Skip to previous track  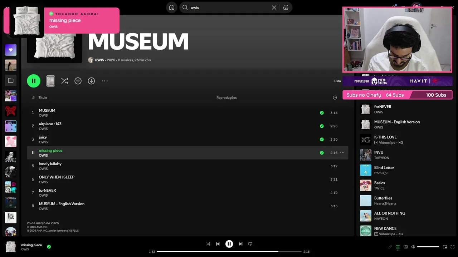(x=218, y=244)
